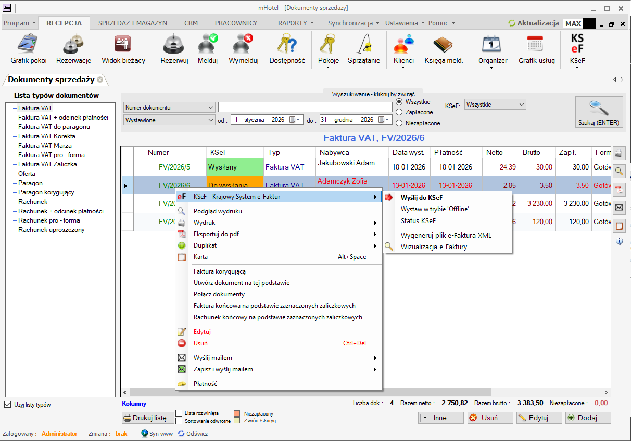Screen dimensions: 631x441
Task: Select the Zapłacone radio button
Action: pos(399,112)
